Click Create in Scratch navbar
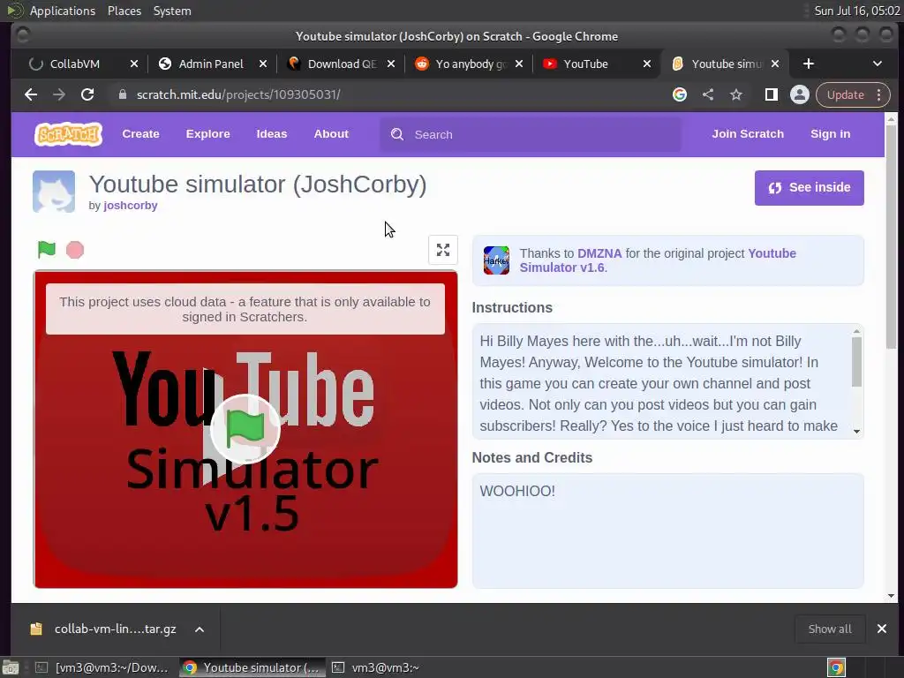The width and height of the screenshot is (904, 678). click(x=140, y=134)
